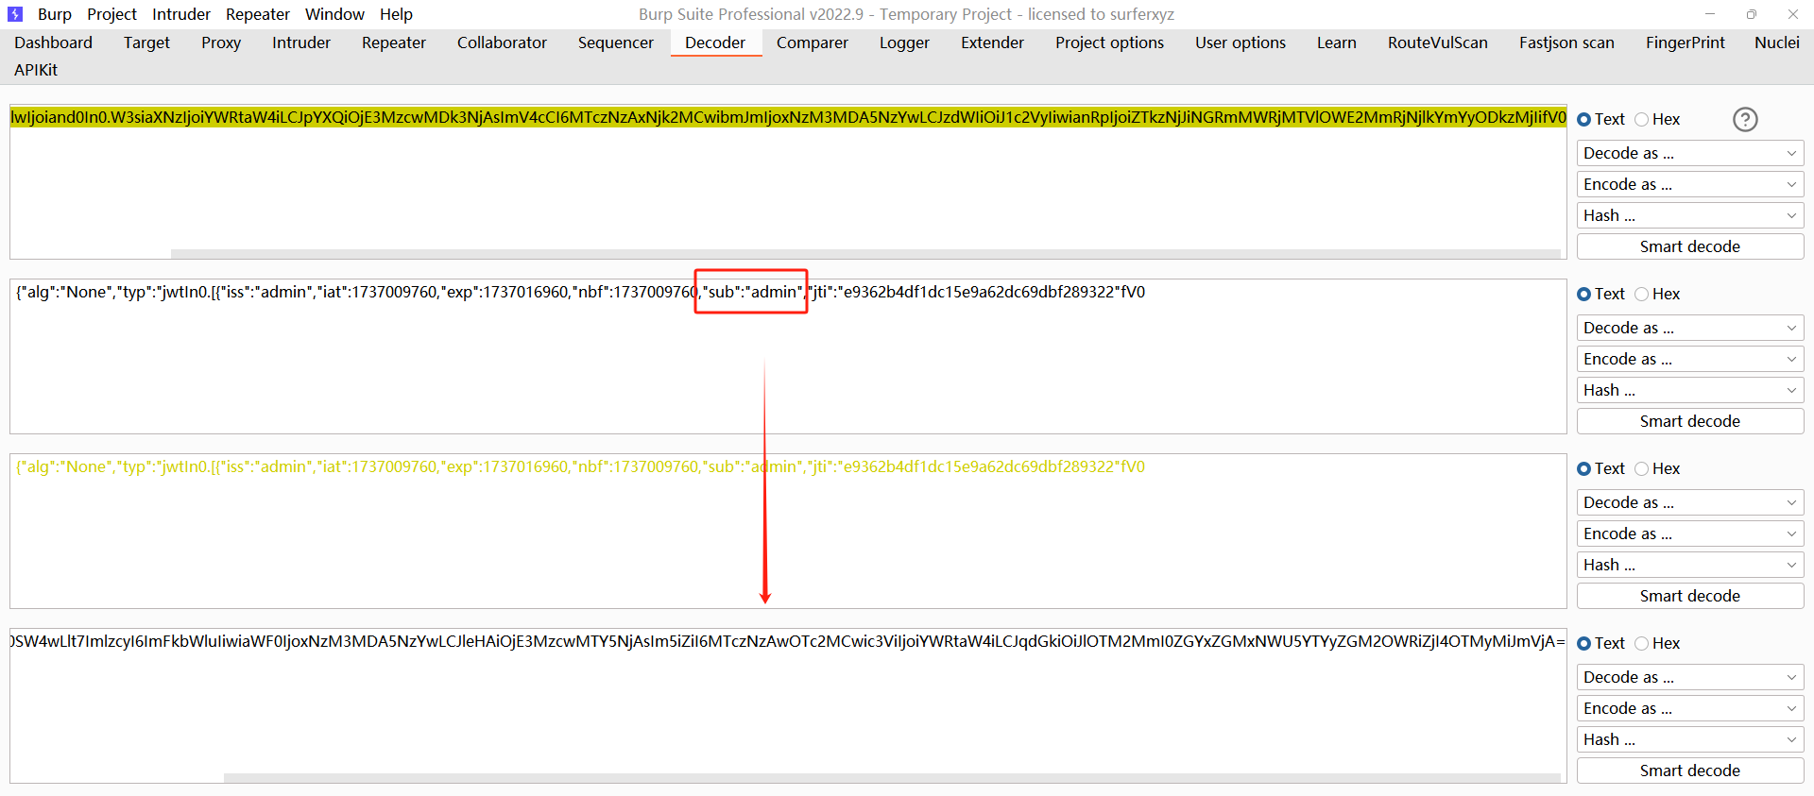
Task: Switch to the Extender tab
Action: [x=992, y=42]
